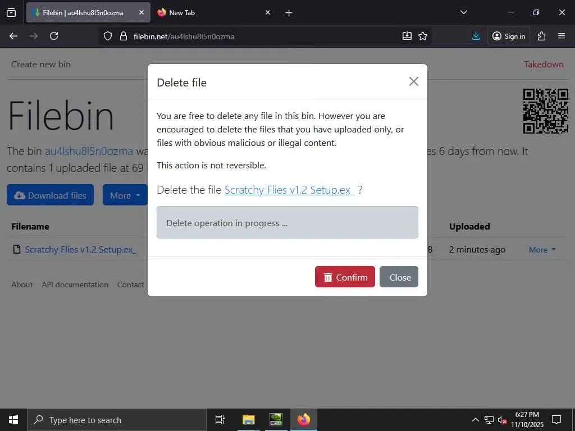The height and width of the screenshot is (431, 575).
Task: Open the list all tabs chevron
Action: pos(463,12)
